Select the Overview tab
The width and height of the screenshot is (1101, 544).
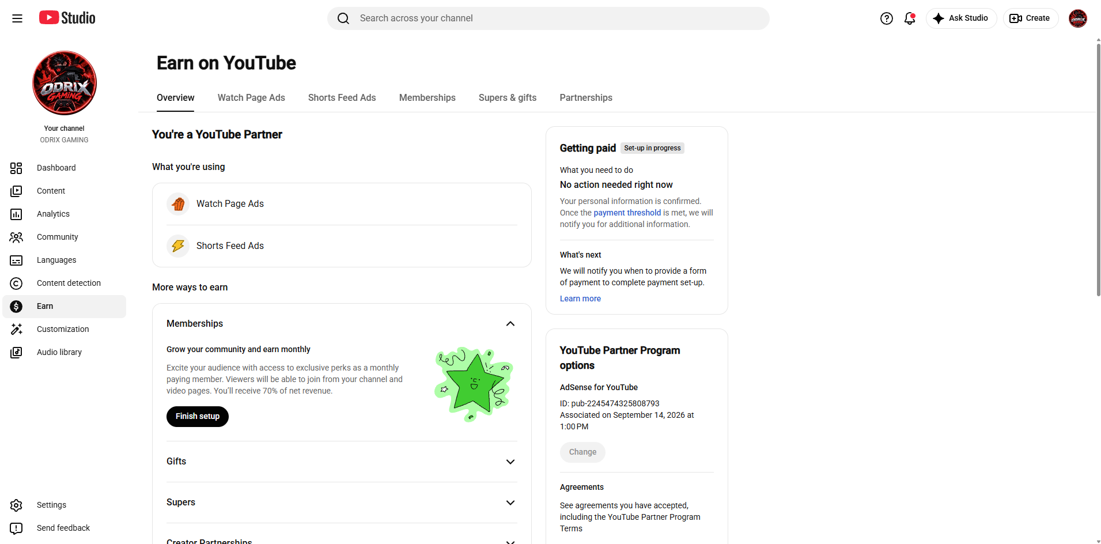pyautogui.click(x=175, y=97)
